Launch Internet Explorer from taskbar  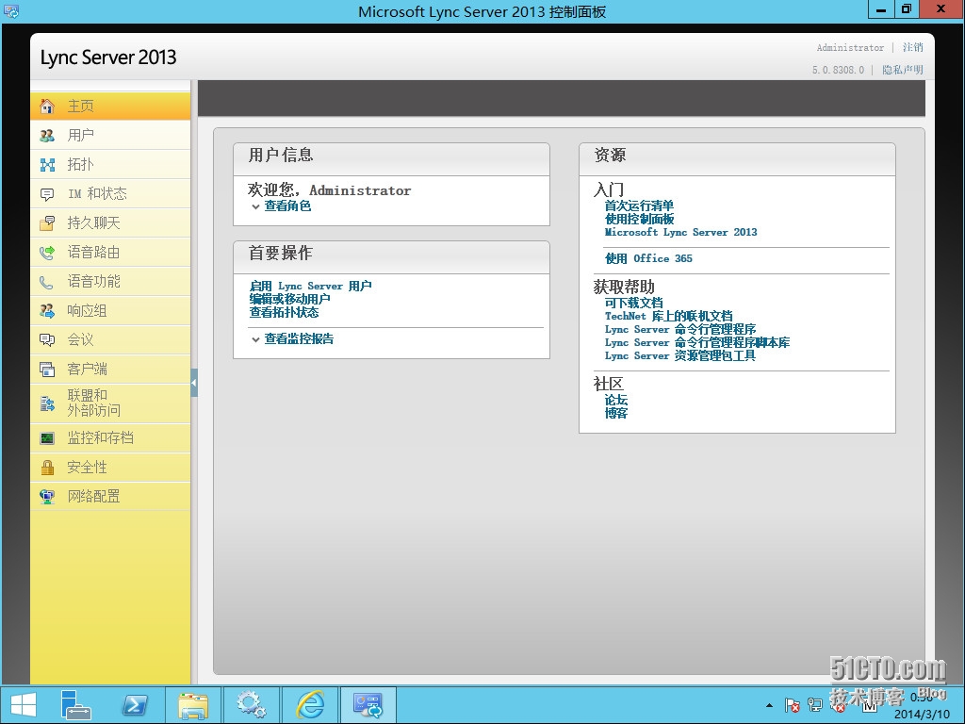(310, 705)
